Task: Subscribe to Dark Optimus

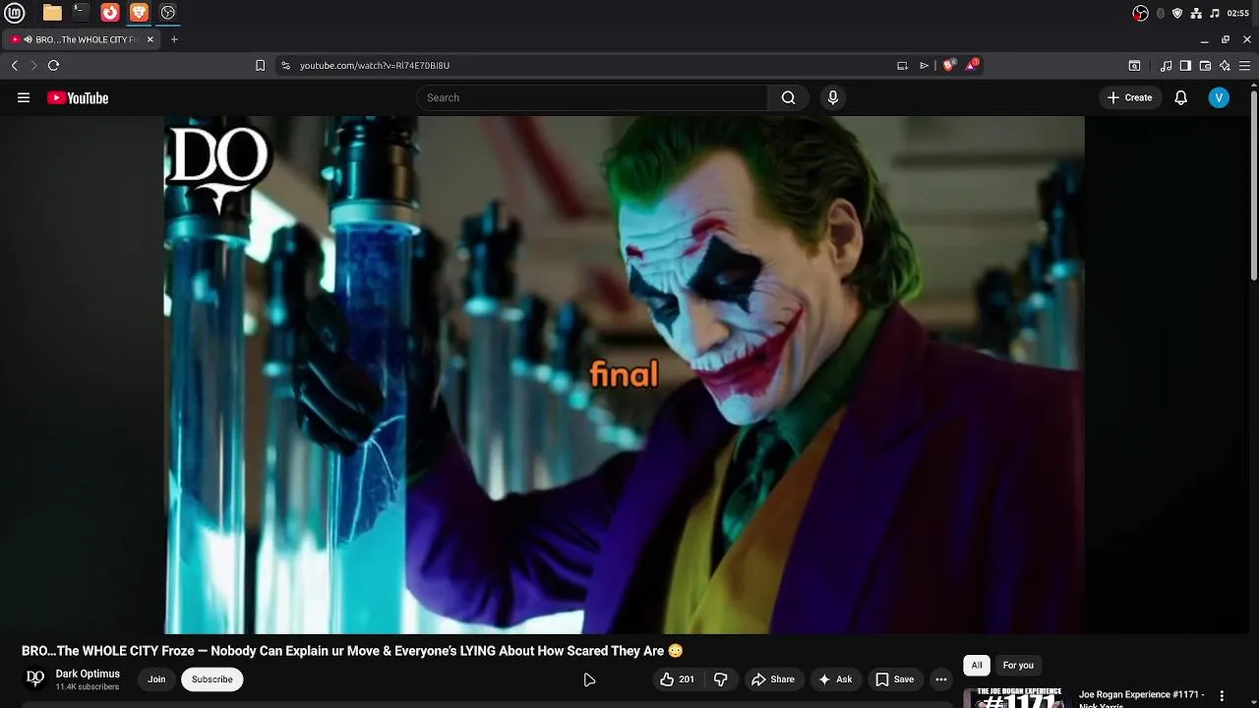Action: pyautogui.click(x=212, y=679)
